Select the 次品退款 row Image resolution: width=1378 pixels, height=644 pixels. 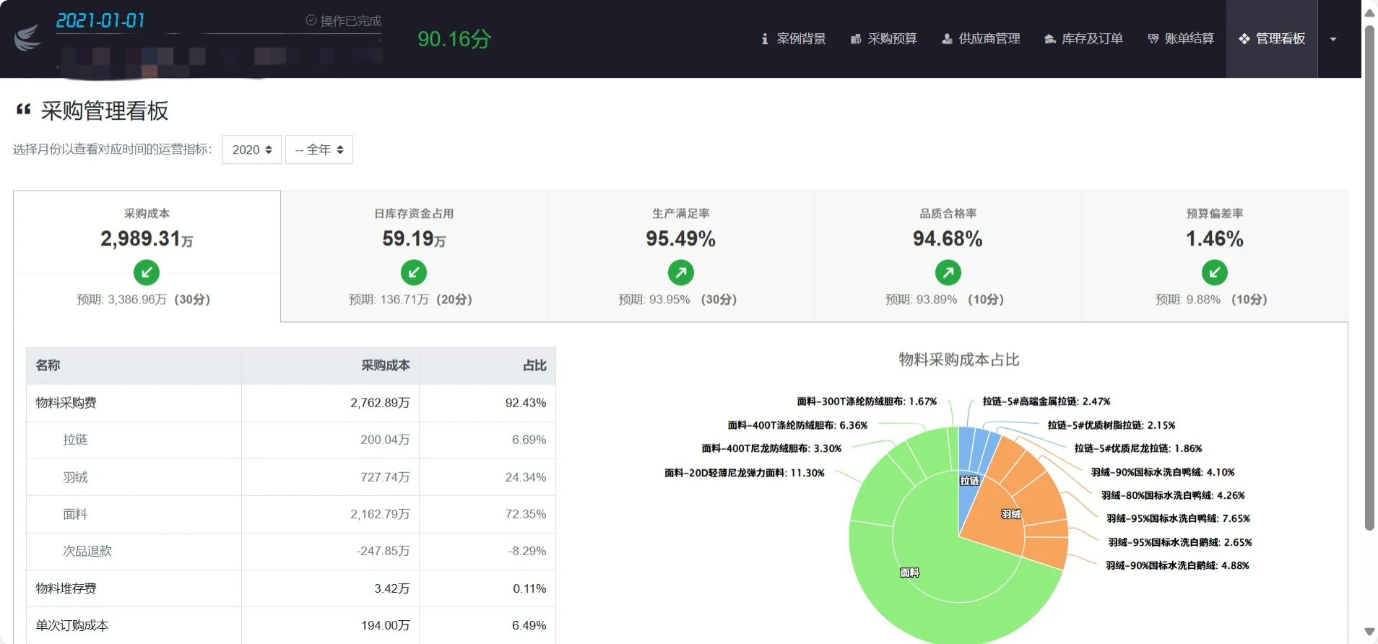coord(291,551)
